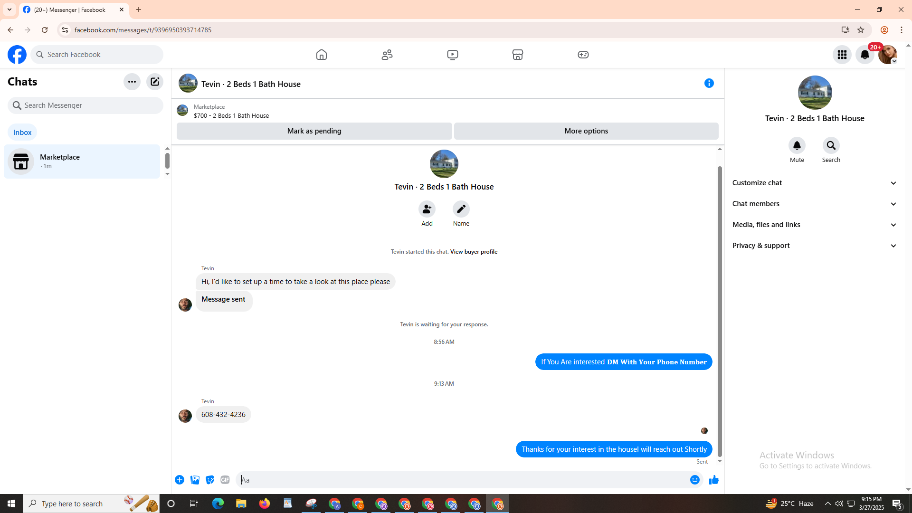912x513 pixels.
Task: Click the address bar URL
Action: (x=143, y=30)
